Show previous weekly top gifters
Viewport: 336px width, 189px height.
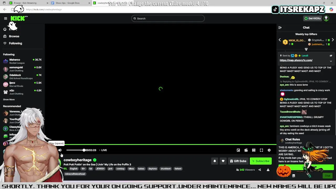point(280,40)
